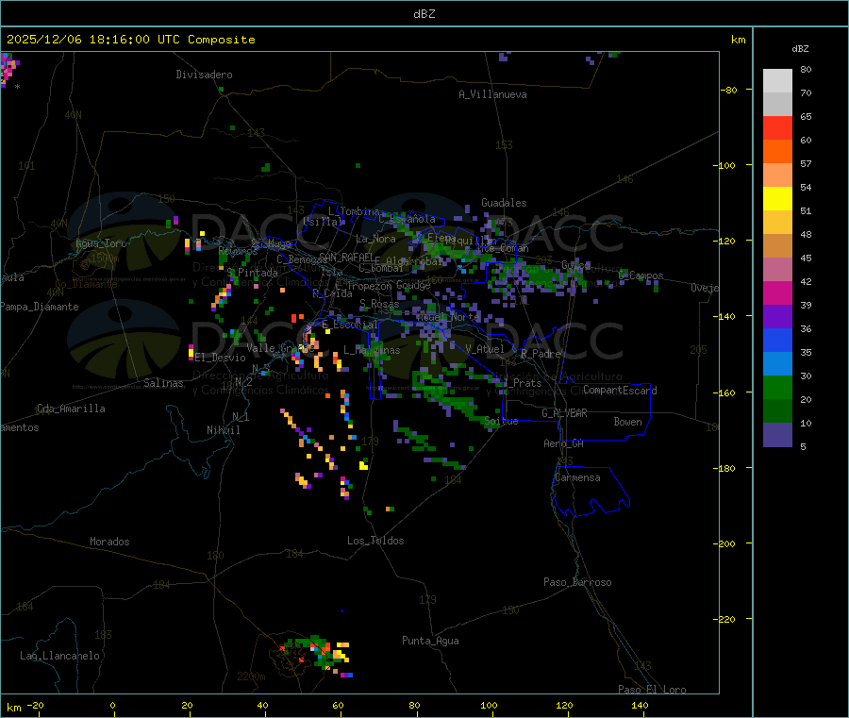Click the -160 tick on vertical km axis
Screen dimensions: 849x718
click(726, 392)
